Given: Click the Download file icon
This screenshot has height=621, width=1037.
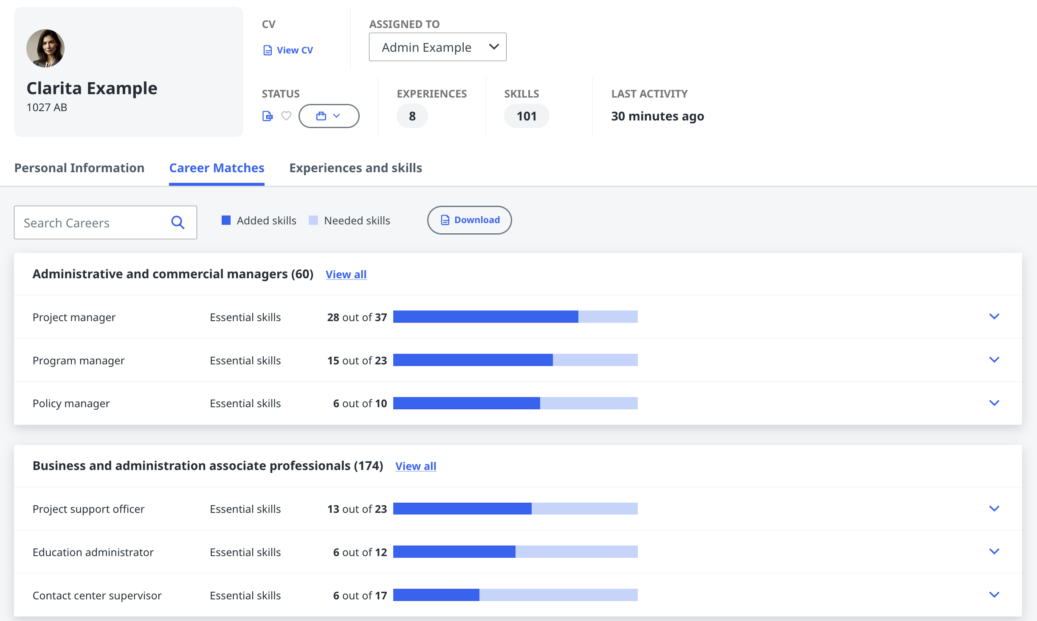Looking at the screenshot, I should pos(445,220).
